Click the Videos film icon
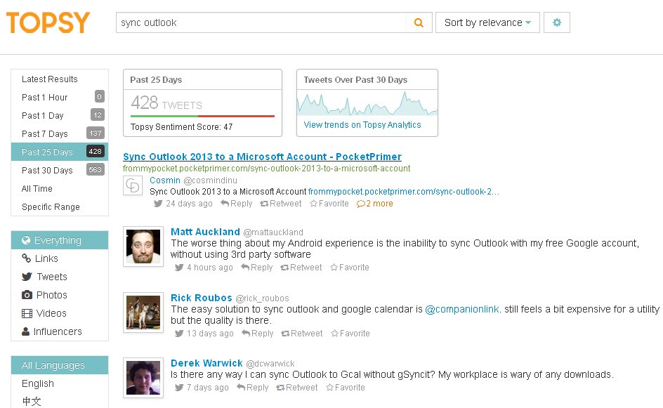Viewport: 663px width, 408px height. pos(27,313)
